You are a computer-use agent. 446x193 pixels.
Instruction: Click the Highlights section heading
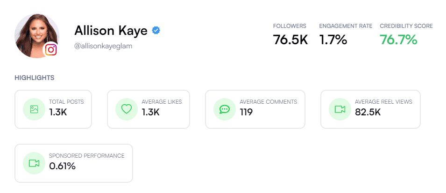point(35,78)
